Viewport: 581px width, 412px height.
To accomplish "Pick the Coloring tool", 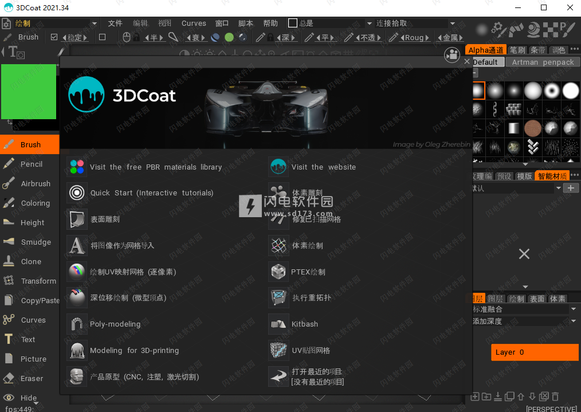I will (30, 203).
